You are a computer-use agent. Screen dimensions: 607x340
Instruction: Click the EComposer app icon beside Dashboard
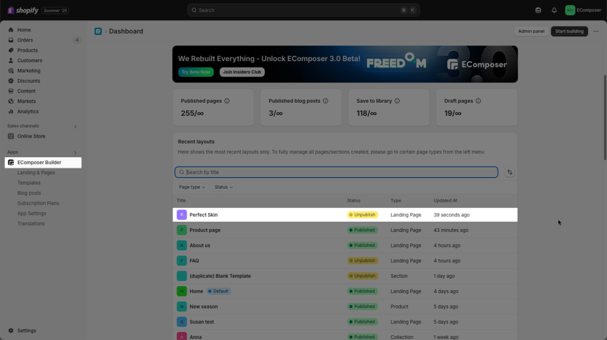(x=98, y=31)
